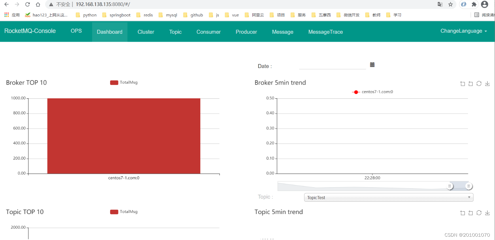Viewport: 495px width, 240px height.
Task: Click restore refresh icon in Topic 5min trend
Action: tap(479, 213)
